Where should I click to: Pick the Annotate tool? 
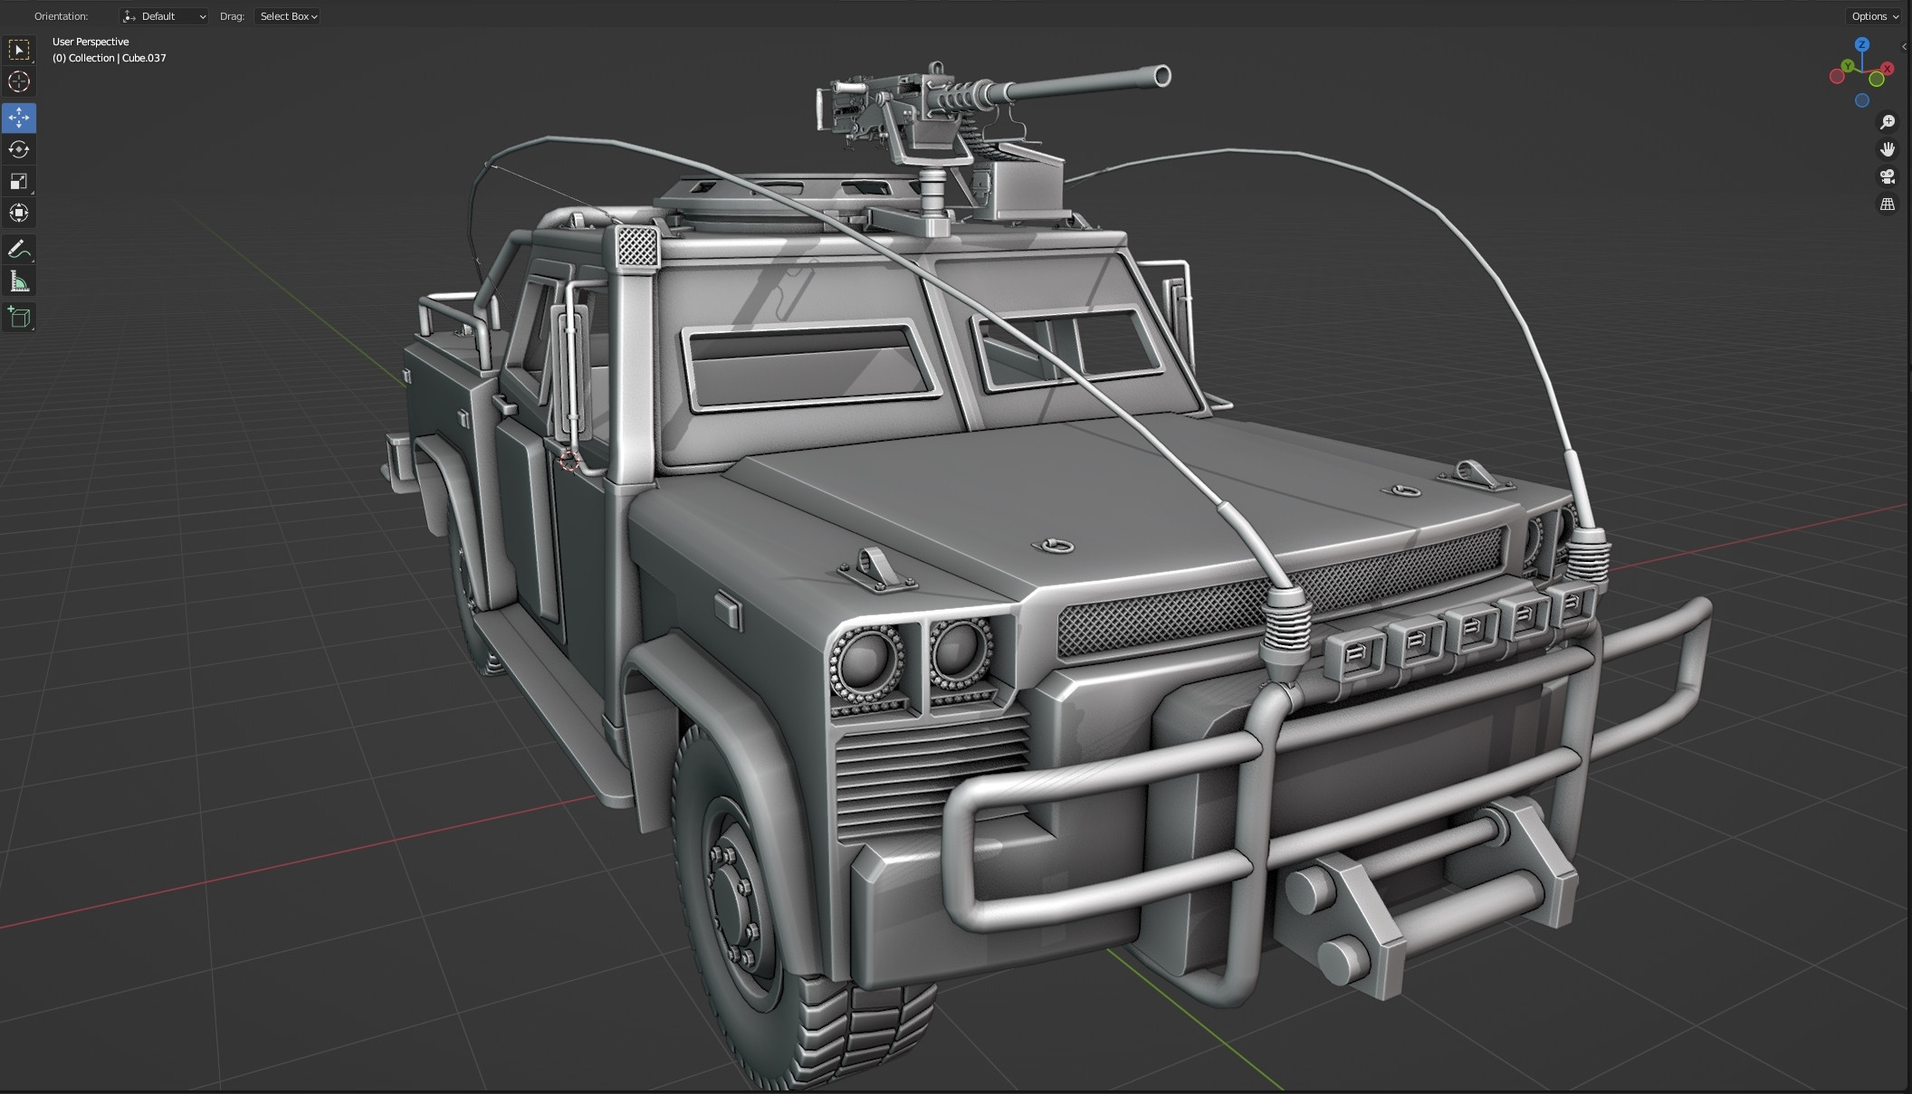point(18,250)
